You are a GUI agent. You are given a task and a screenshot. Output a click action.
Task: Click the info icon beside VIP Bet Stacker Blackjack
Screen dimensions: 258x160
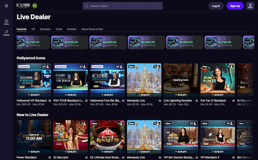pos(197,158)
